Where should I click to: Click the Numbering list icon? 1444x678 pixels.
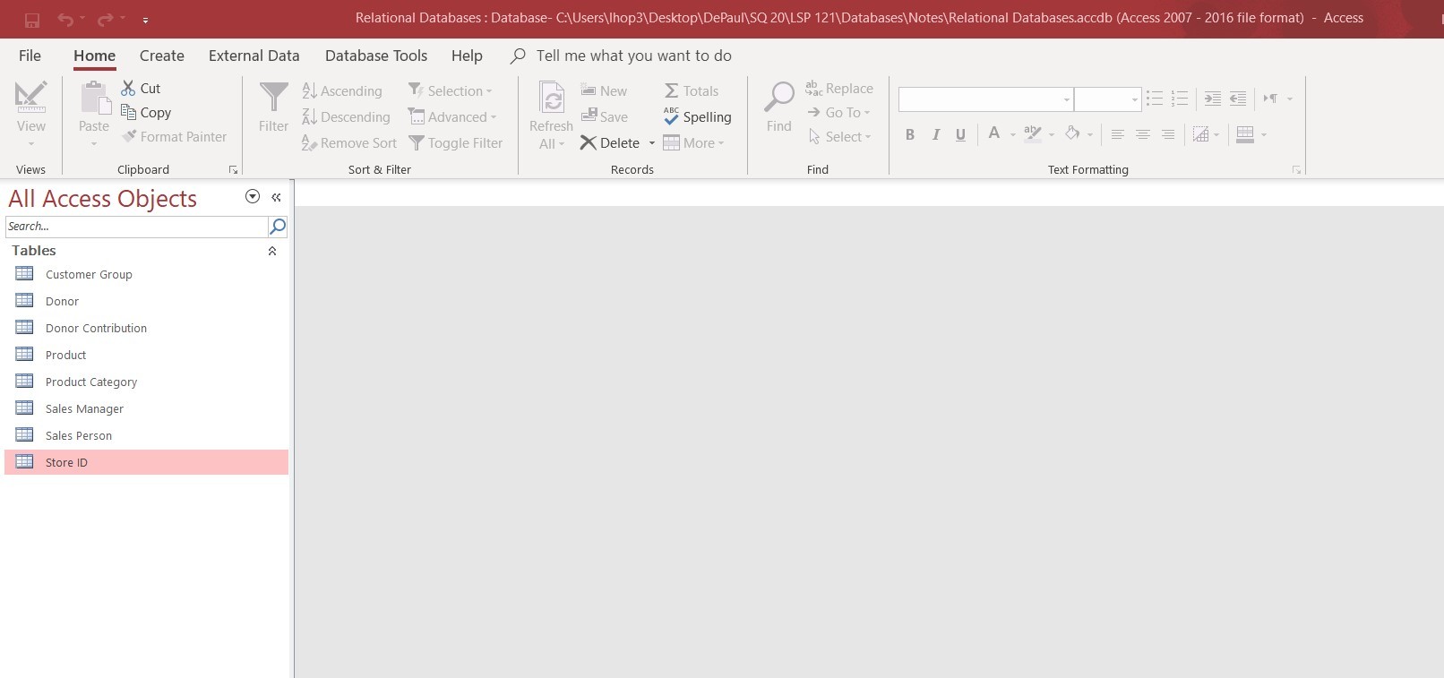[1180, 99]
